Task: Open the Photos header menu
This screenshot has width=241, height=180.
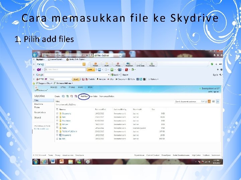Action: [72, 87]
